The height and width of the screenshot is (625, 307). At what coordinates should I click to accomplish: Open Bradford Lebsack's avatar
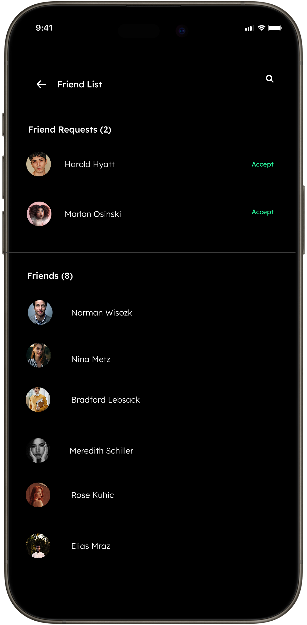click(x=38, y=400)
